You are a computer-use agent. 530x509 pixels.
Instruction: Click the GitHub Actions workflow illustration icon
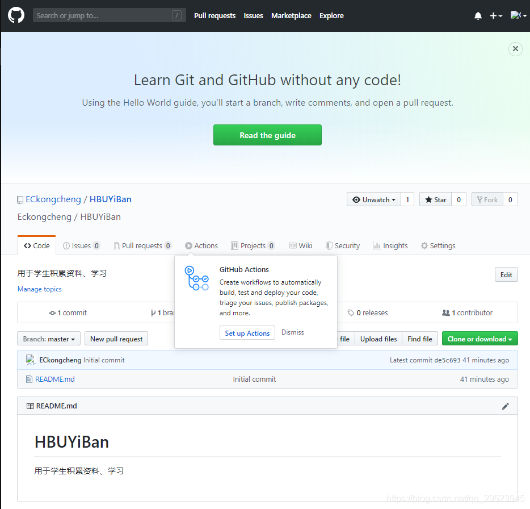pyautogui.click(x=196, y=278)
